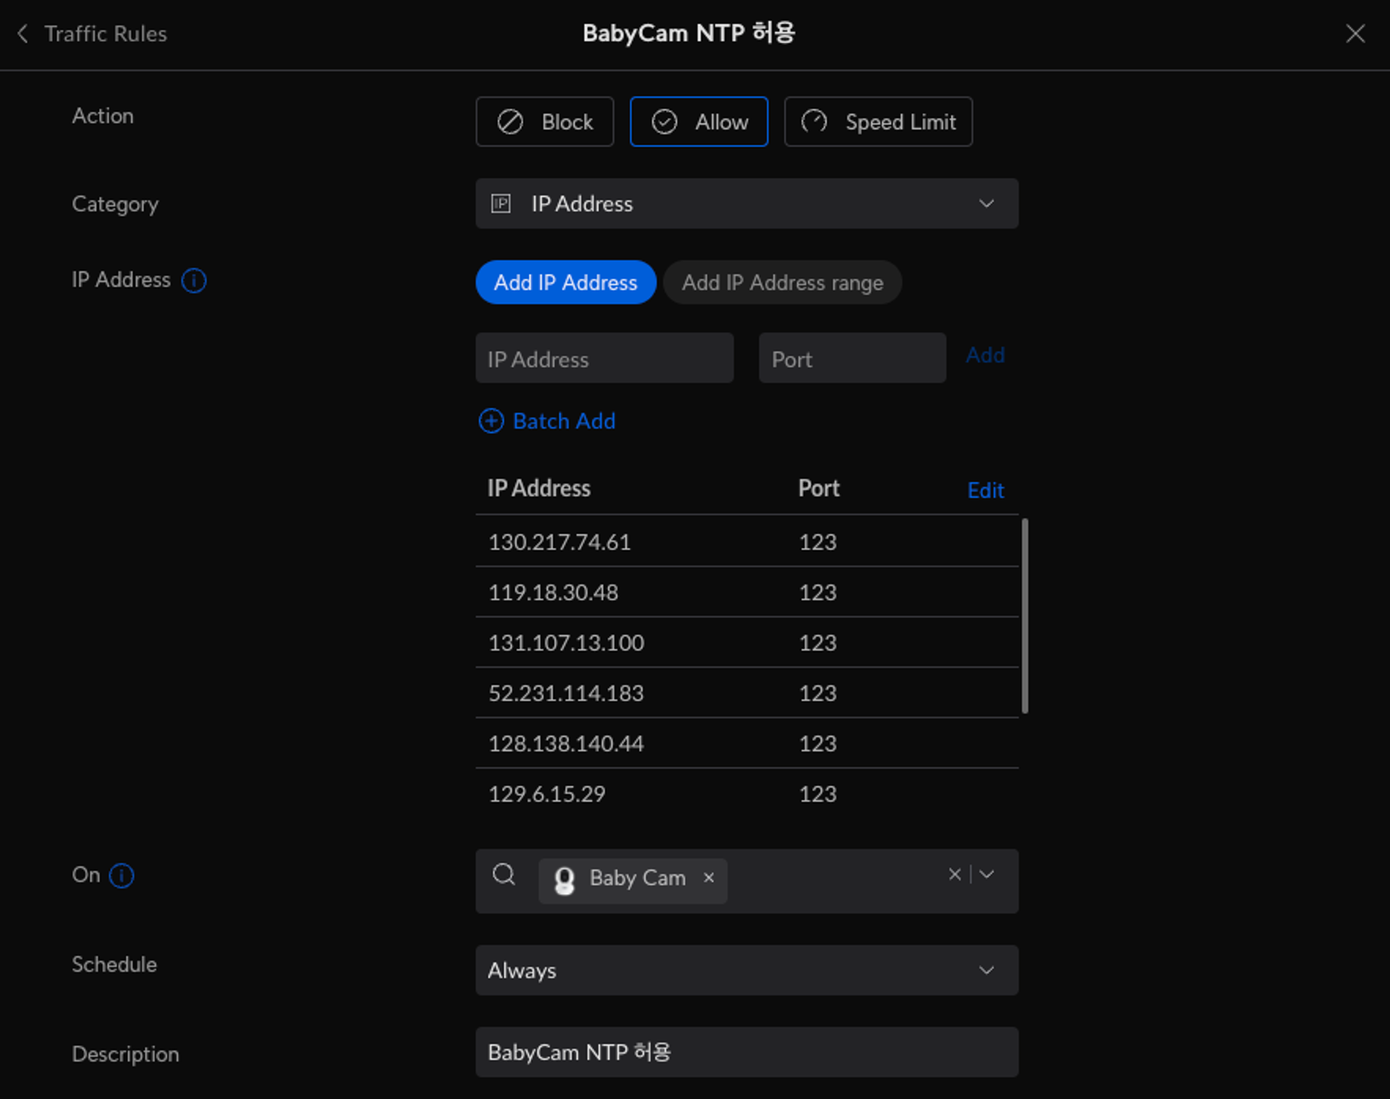This screenshot has height=1099, width=1390.
Task: Click the search magnifier in On field
Action: [x=504, y=874]
